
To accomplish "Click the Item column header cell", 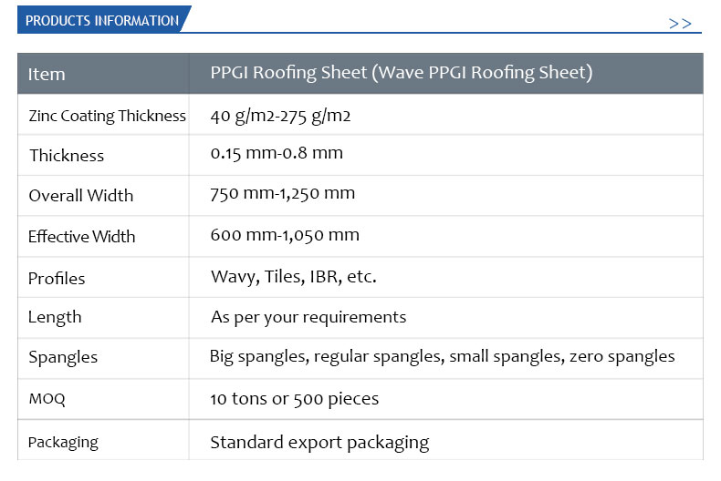I will click(103, 74).
